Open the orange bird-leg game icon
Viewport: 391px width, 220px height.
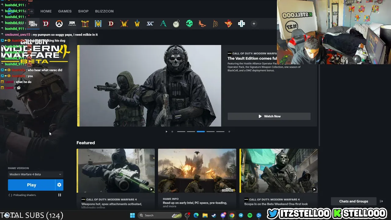coord(202,24)
